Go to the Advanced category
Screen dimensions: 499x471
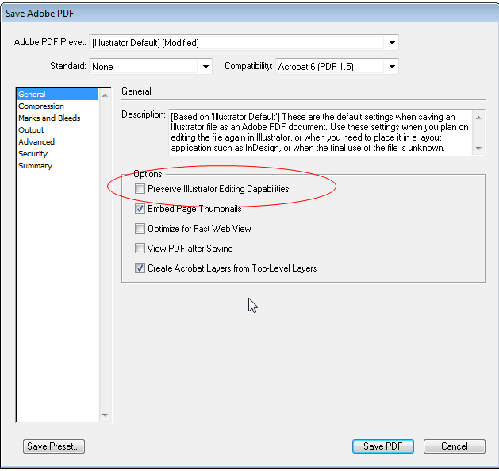36,142
